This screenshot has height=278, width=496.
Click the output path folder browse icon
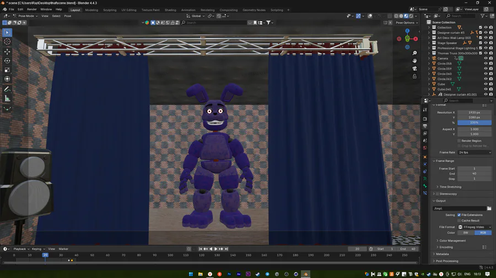point(489,208)
